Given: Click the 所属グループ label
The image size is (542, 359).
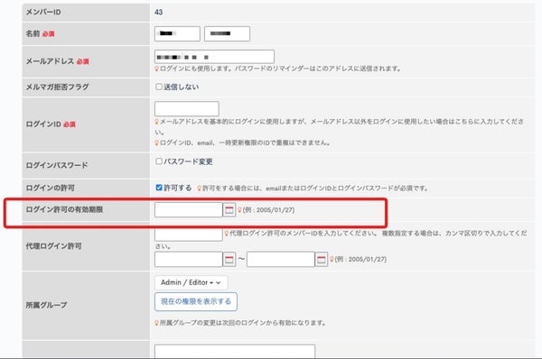Looking at the screenshot, I should 46,305.
